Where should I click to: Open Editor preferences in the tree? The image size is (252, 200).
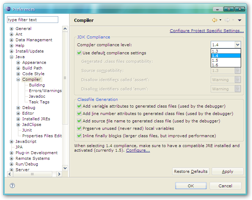click(28, 113)
